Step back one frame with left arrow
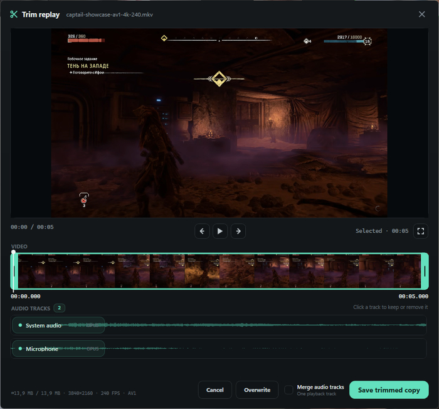Image resolution: width=439 pixels, height=409 pixels. [202, 231]
